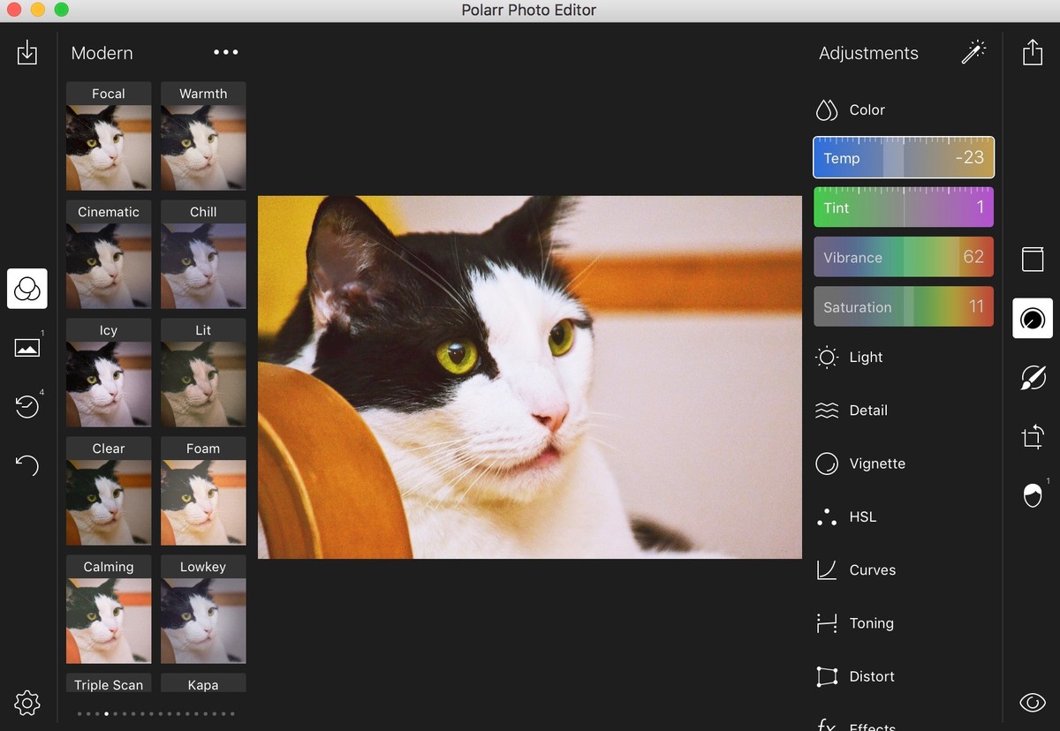Open the brush local adjustment tool
Viewport: 1060px width, 731px height.
[x=1032, y=378]
